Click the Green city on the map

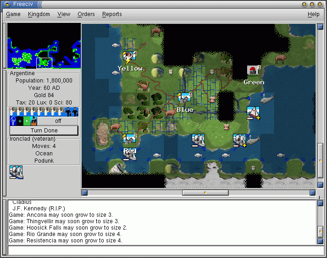point(253,71)
